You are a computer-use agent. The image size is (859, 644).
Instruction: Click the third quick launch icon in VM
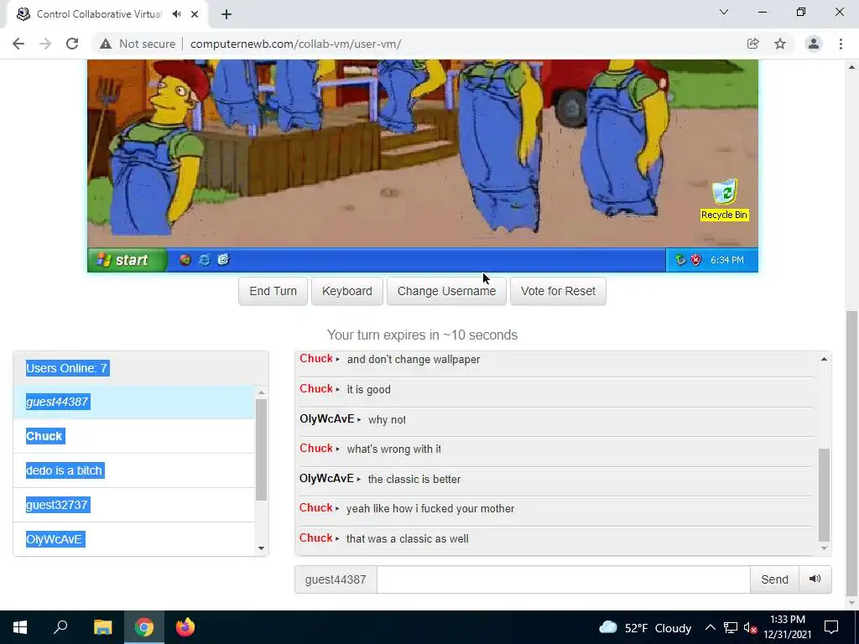(x=223, y=260)
